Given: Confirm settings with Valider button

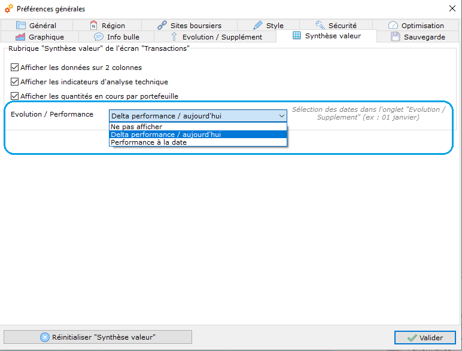Looking at the screenshot, I should pyautogui.click(x=425, y=337).
